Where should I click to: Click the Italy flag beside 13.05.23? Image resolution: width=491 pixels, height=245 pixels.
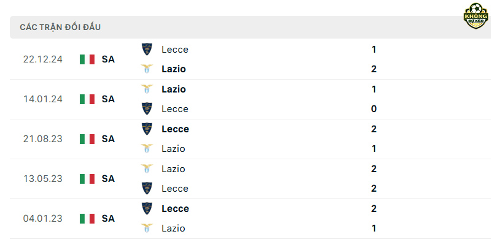point(87,179)
